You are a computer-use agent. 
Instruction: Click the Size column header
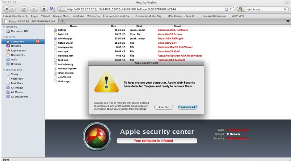tap(114, 26)
